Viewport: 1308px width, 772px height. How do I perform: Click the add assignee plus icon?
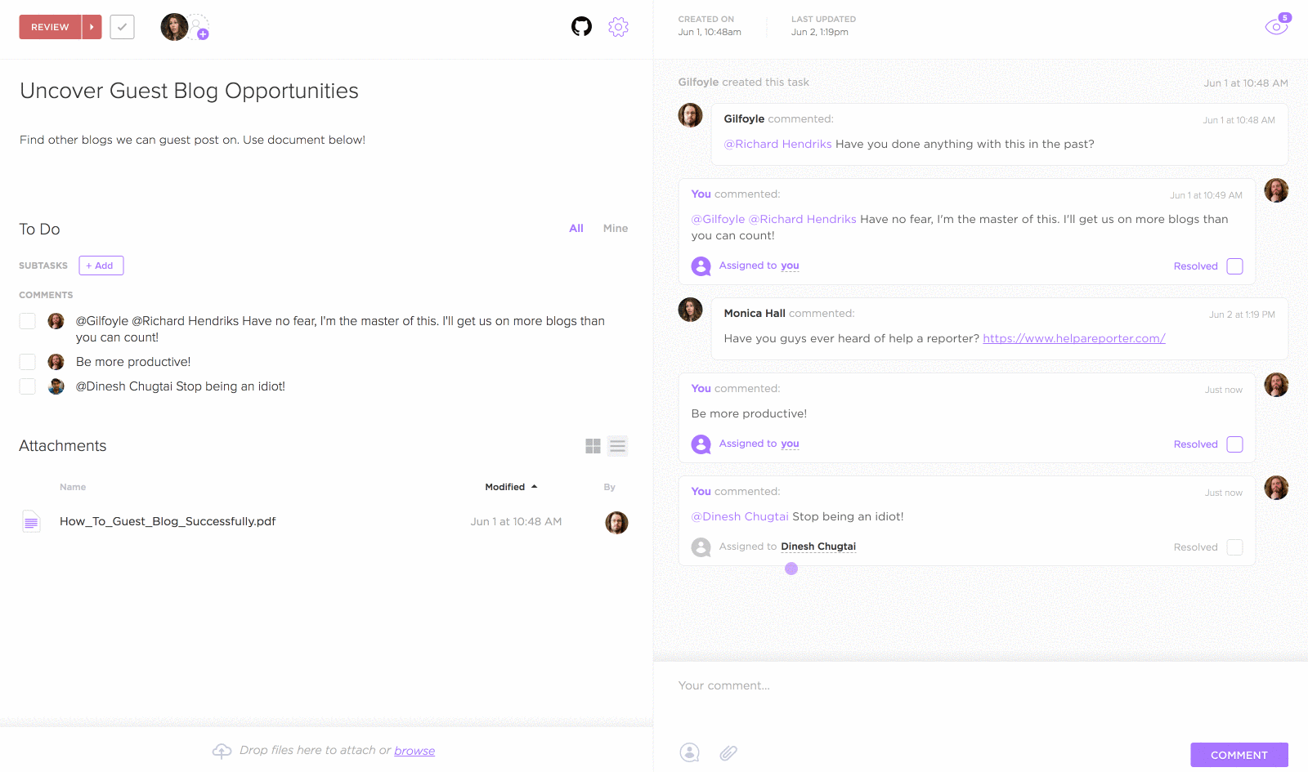pyautogui.click(x=202, y=33)
